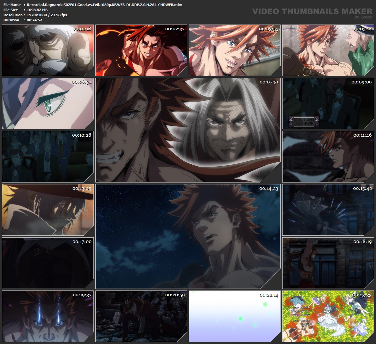Click the Record.of.Ragnarok mkv file name

(105, 5)
